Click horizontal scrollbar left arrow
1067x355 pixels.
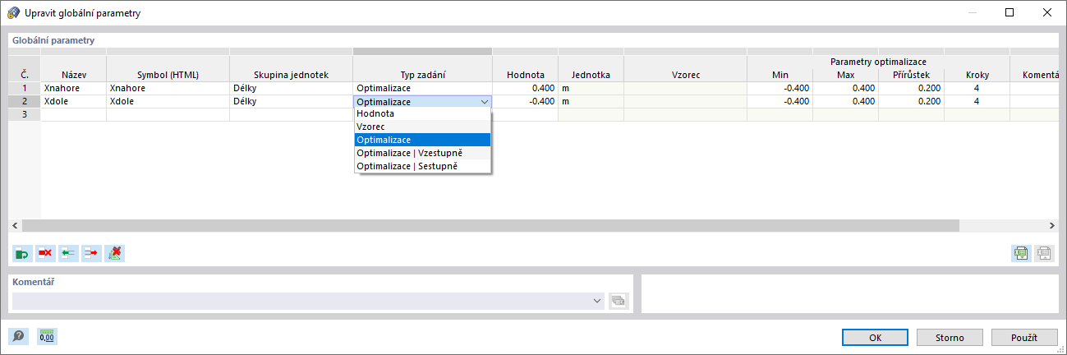tap(14, 225)
